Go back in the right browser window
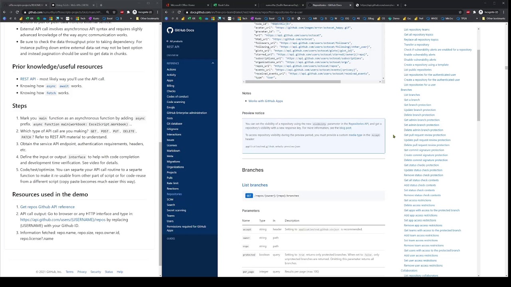 pyautogui.click(x=166, y=12)
